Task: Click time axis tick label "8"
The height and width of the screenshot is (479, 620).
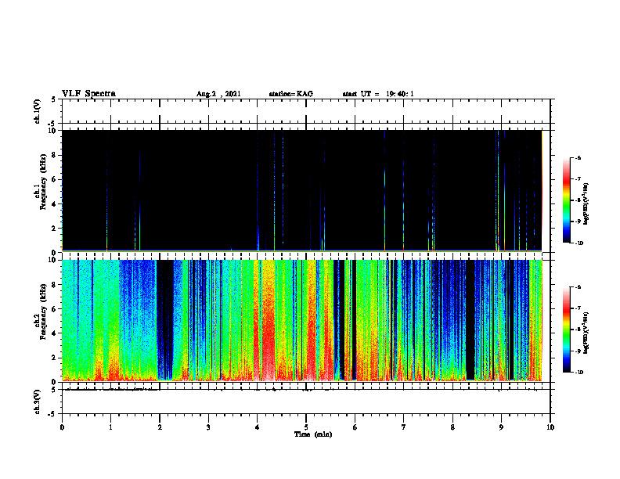Action: (x=452, y=427)
